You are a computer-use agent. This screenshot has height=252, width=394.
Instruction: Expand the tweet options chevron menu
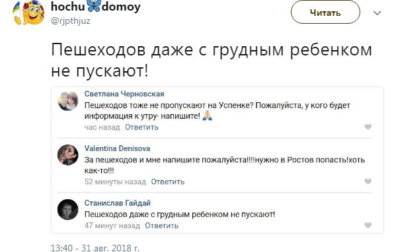click(x=377, y=13)
